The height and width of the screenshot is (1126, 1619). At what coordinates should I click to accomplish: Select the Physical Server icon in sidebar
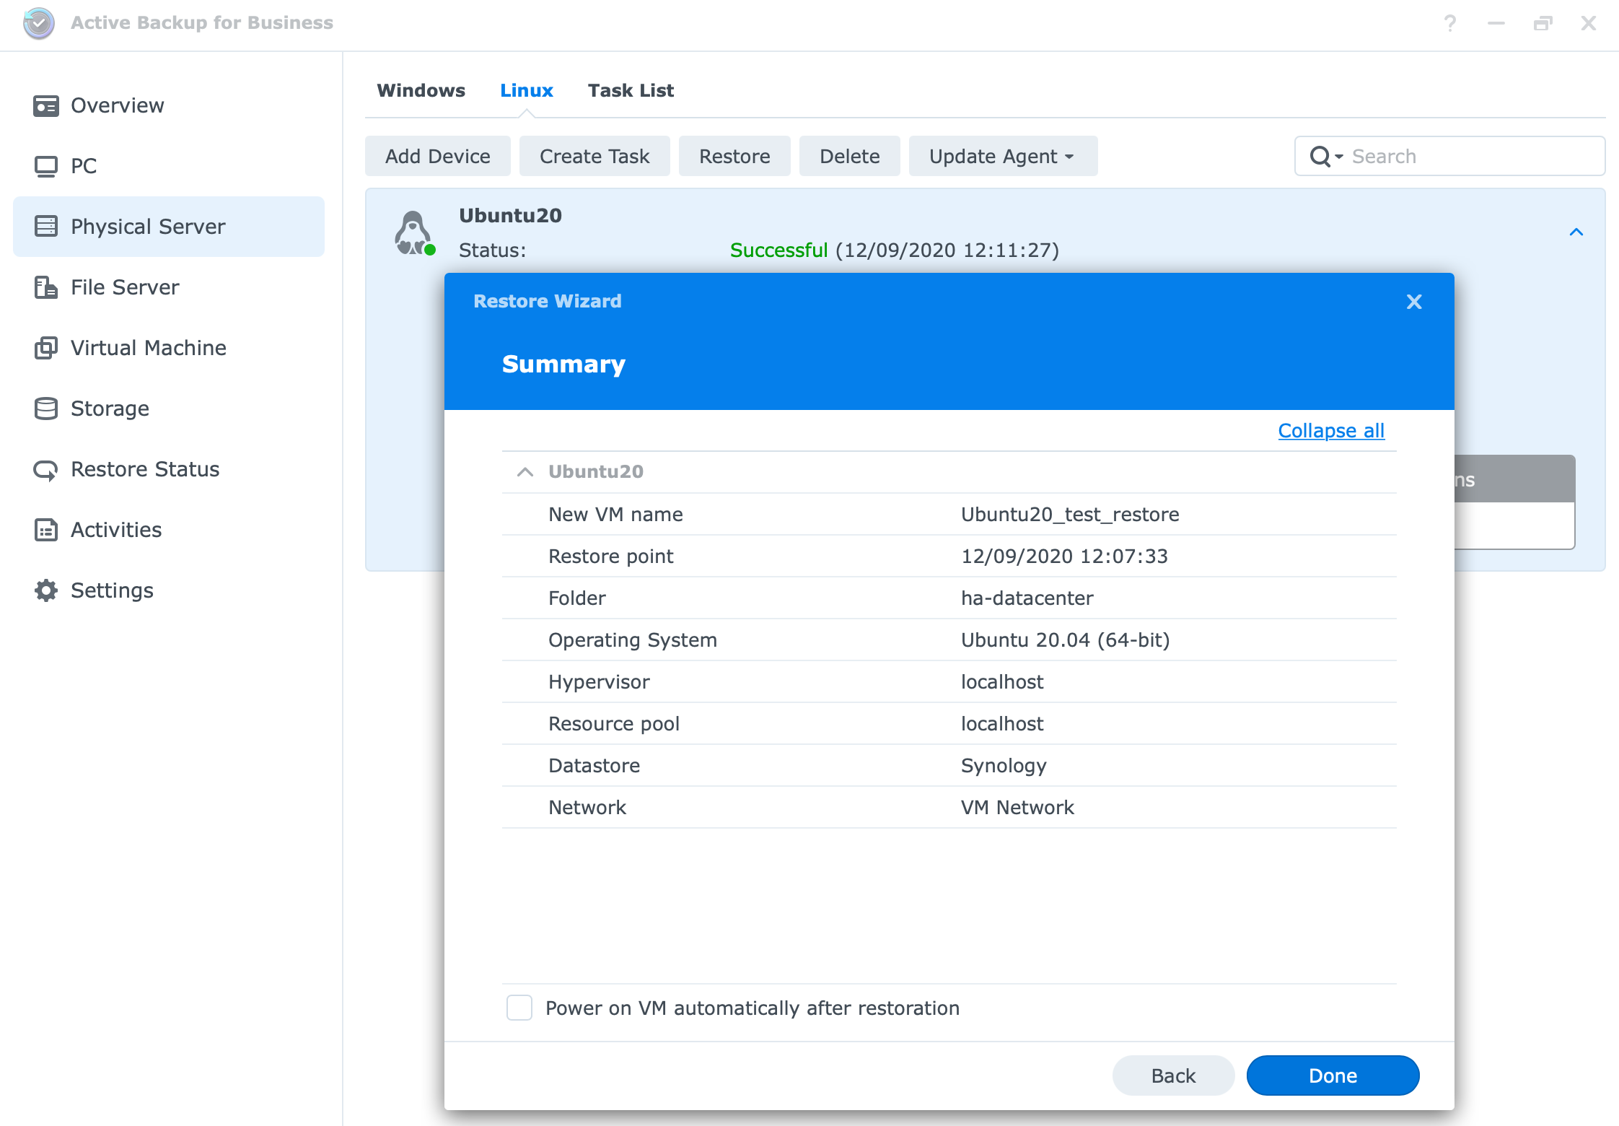click(46, 227)
